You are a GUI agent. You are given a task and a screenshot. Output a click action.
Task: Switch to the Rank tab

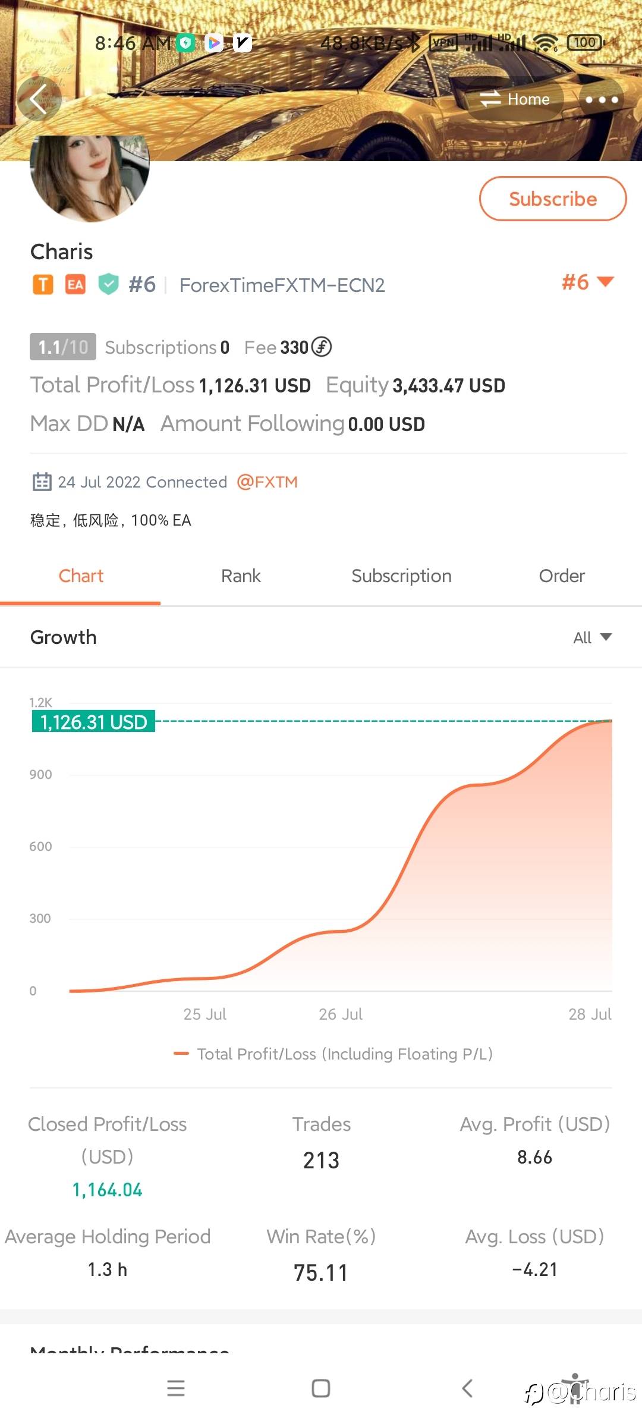coord(241,576)
